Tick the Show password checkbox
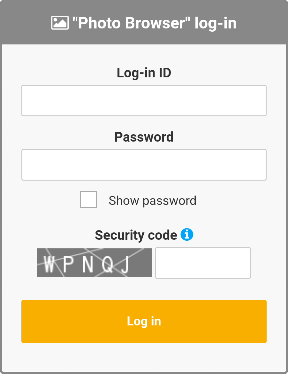 pyautogui.click(x=88, y=199)
